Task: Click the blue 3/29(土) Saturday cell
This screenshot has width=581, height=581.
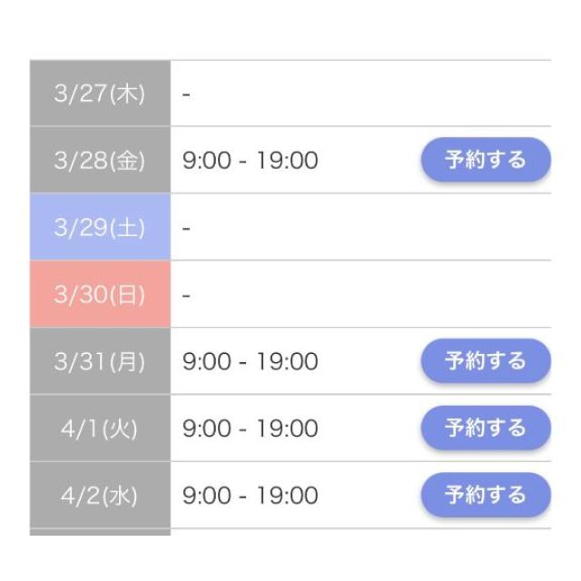Action: click(x=100, y=227)
